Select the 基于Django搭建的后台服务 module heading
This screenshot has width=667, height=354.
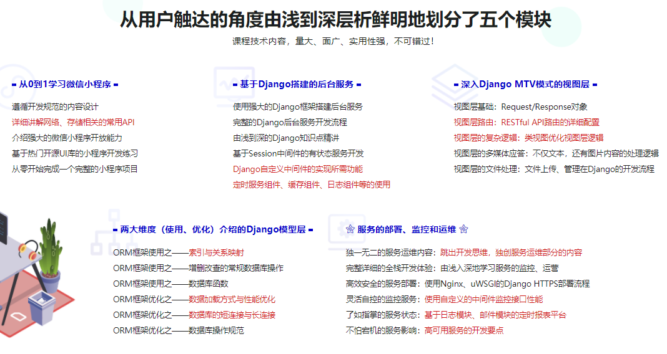click(x=297, y=84)
